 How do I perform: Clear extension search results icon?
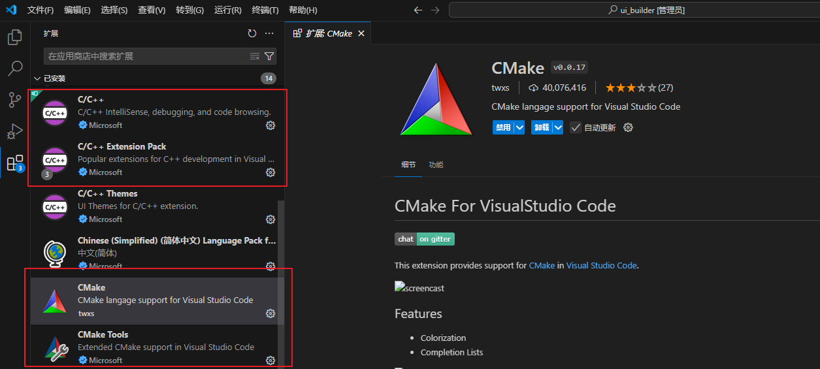(255, 56)
